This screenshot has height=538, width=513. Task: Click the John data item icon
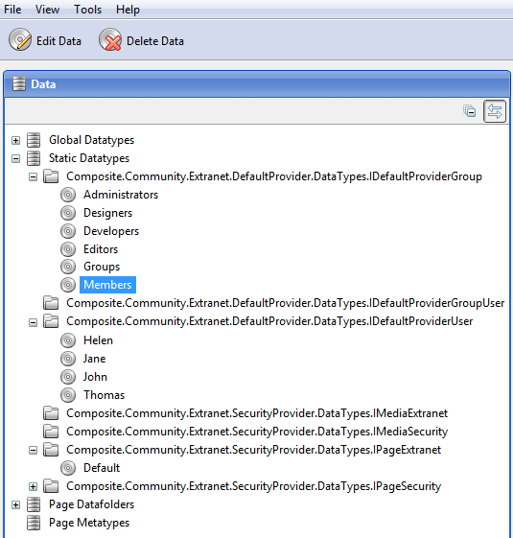(68, 377)
